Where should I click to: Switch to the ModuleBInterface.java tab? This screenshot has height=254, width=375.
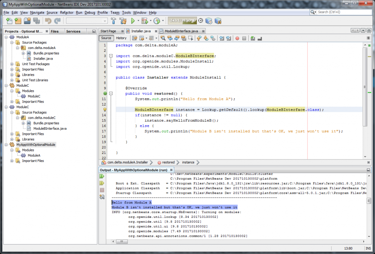tap(181, 31)
